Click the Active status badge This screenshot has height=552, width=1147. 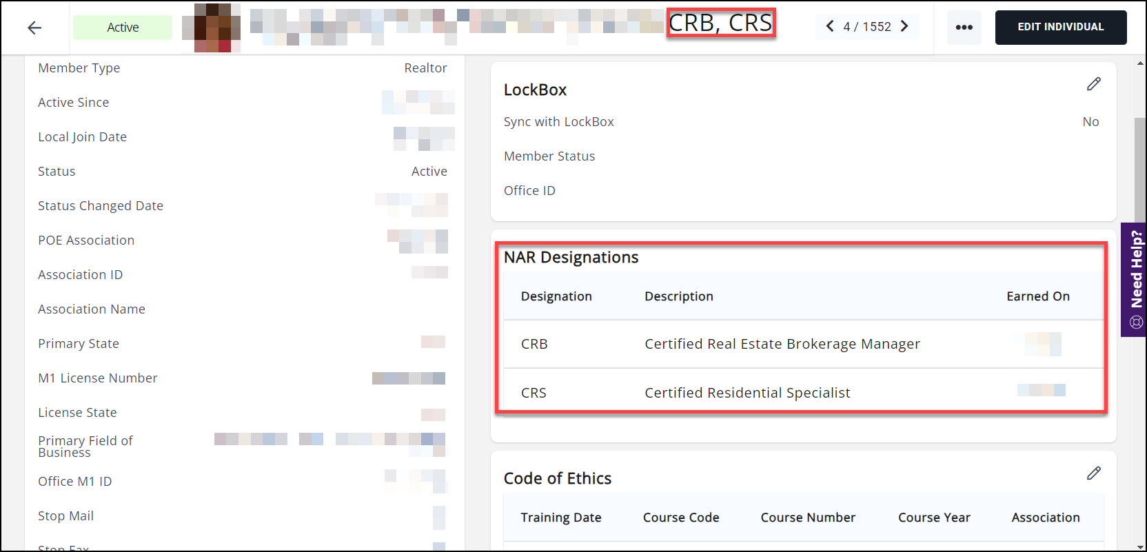123,28
